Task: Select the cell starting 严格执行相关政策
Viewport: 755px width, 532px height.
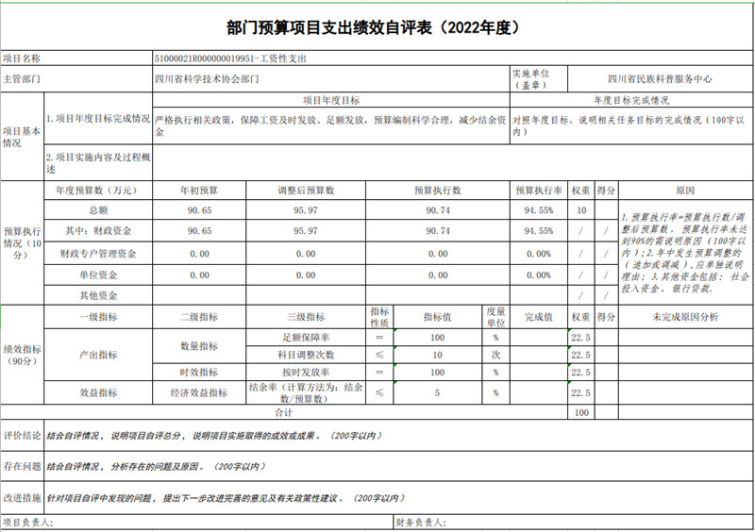Action: [x=331, y=125]
